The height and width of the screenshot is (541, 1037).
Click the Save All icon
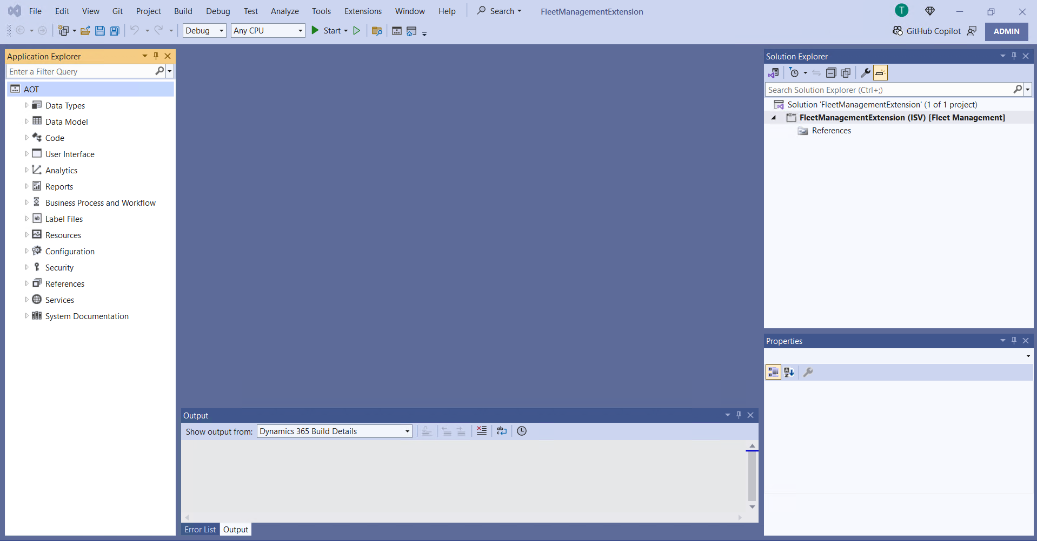[x=115, y=31]
